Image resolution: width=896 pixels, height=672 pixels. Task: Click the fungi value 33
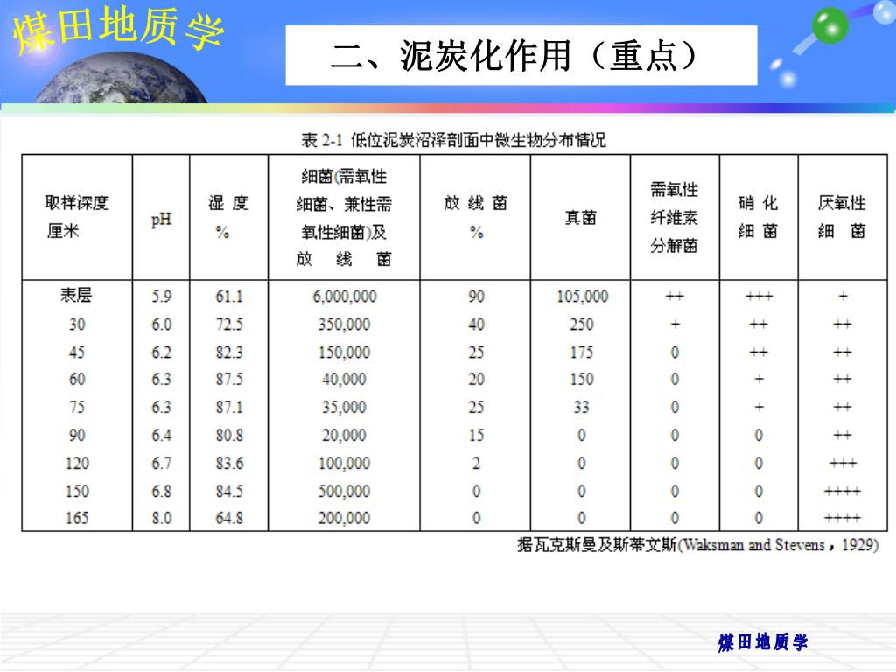click(582, 408)
